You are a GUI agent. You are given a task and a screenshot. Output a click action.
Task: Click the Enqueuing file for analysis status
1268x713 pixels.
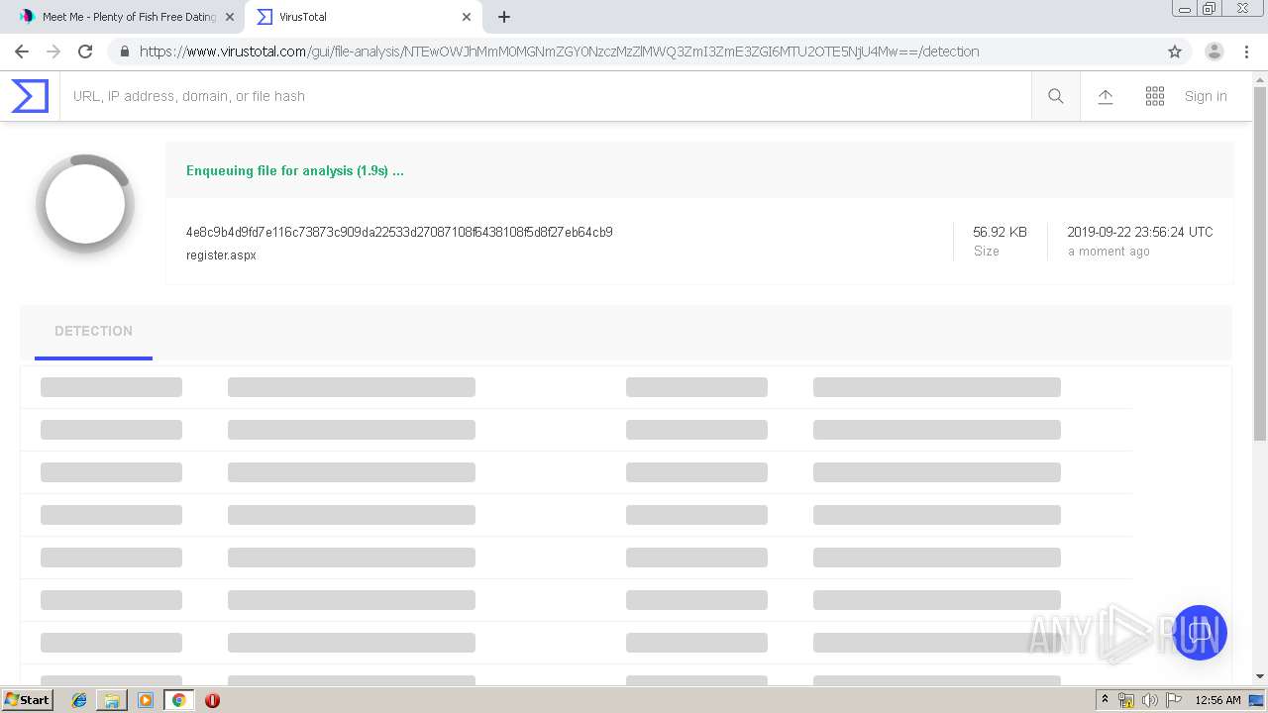click(295, 170)
